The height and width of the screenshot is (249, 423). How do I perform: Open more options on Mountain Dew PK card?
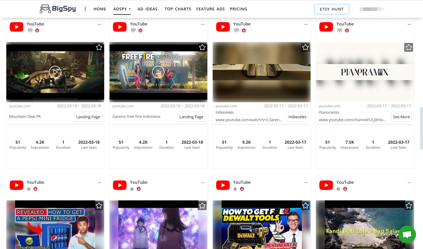pyautogui.click(x=99, y=24)
